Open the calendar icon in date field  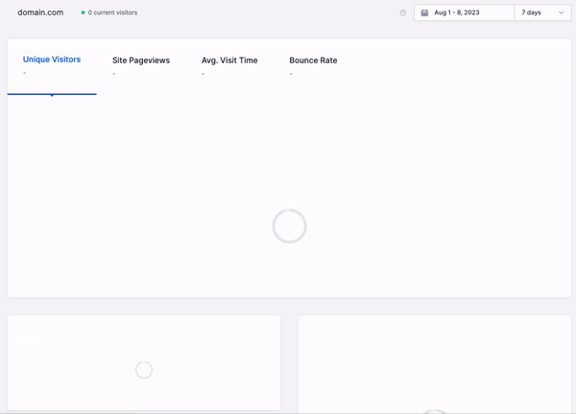[424, 13]
